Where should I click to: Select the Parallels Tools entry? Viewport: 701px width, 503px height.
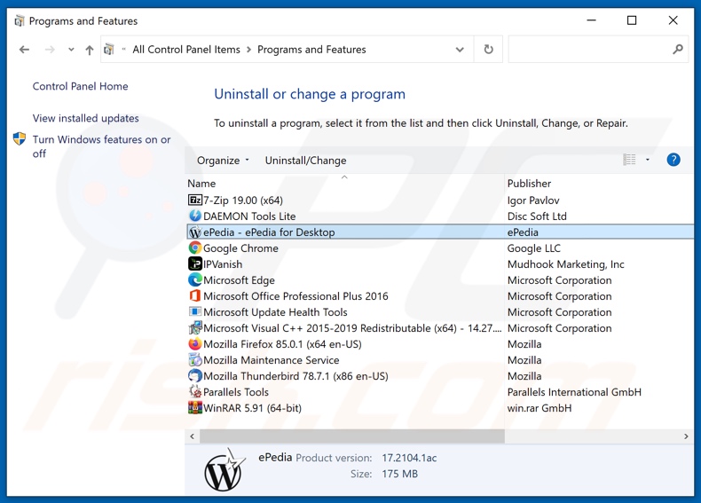pyautogui.click(x=236, y=392)
